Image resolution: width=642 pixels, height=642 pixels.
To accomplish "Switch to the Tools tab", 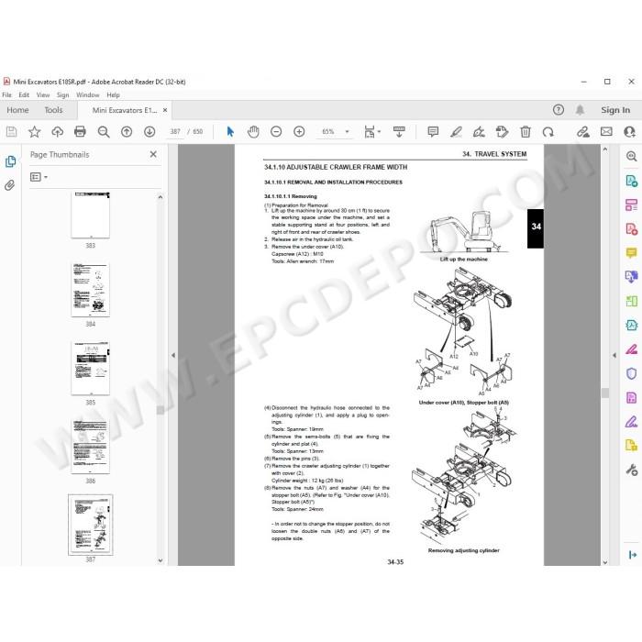I will (53, 110).
